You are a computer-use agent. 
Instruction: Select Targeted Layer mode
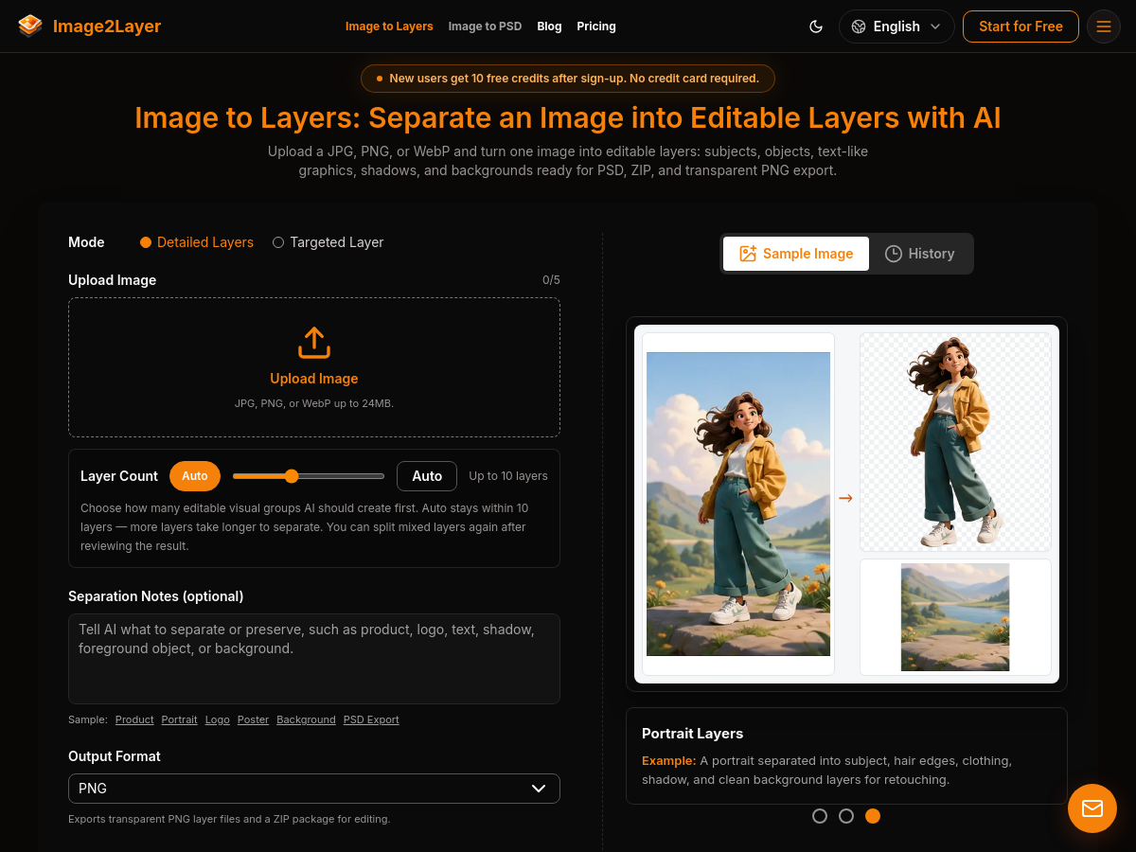pos(328,242)
